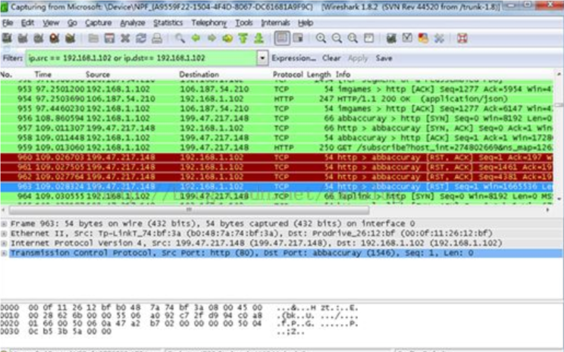Image resolution: width=564 pixels, height=352 pixels.
Task: Toggle auto scroll during live capture
Action: coord(298,38)
